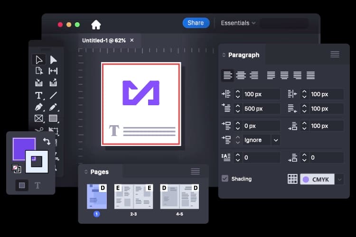The width and height of the screenshot is (356, 237).
Task: Click the left indent stepper
Action: (238, 94)
